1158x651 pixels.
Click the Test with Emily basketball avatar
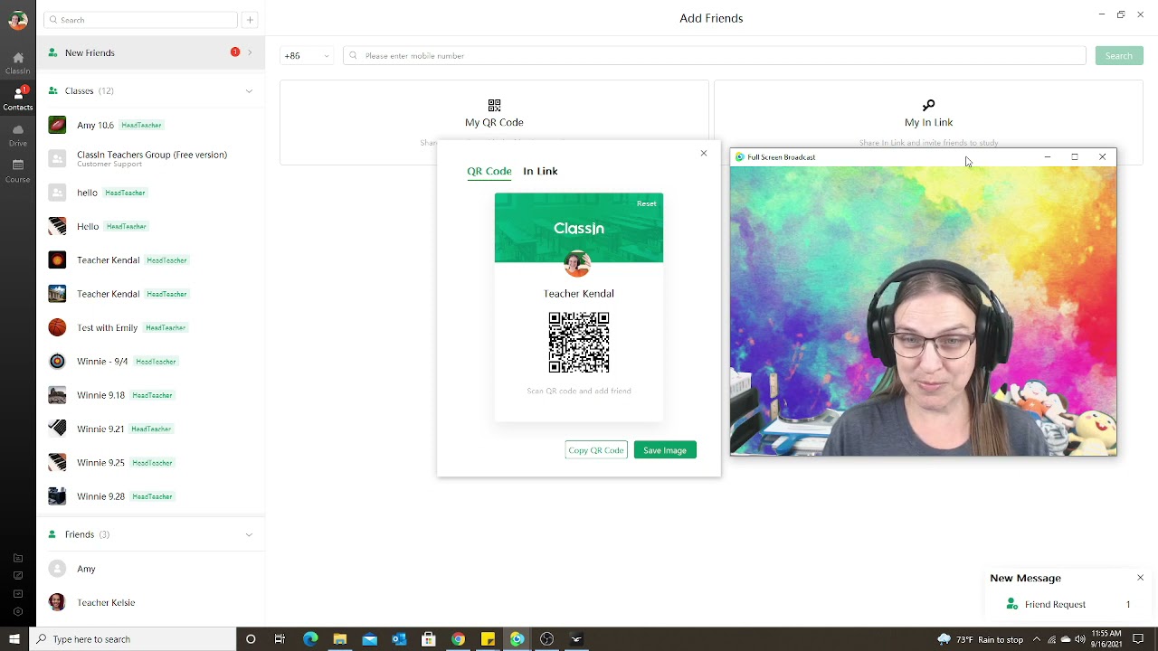click(x=57, y=327)
